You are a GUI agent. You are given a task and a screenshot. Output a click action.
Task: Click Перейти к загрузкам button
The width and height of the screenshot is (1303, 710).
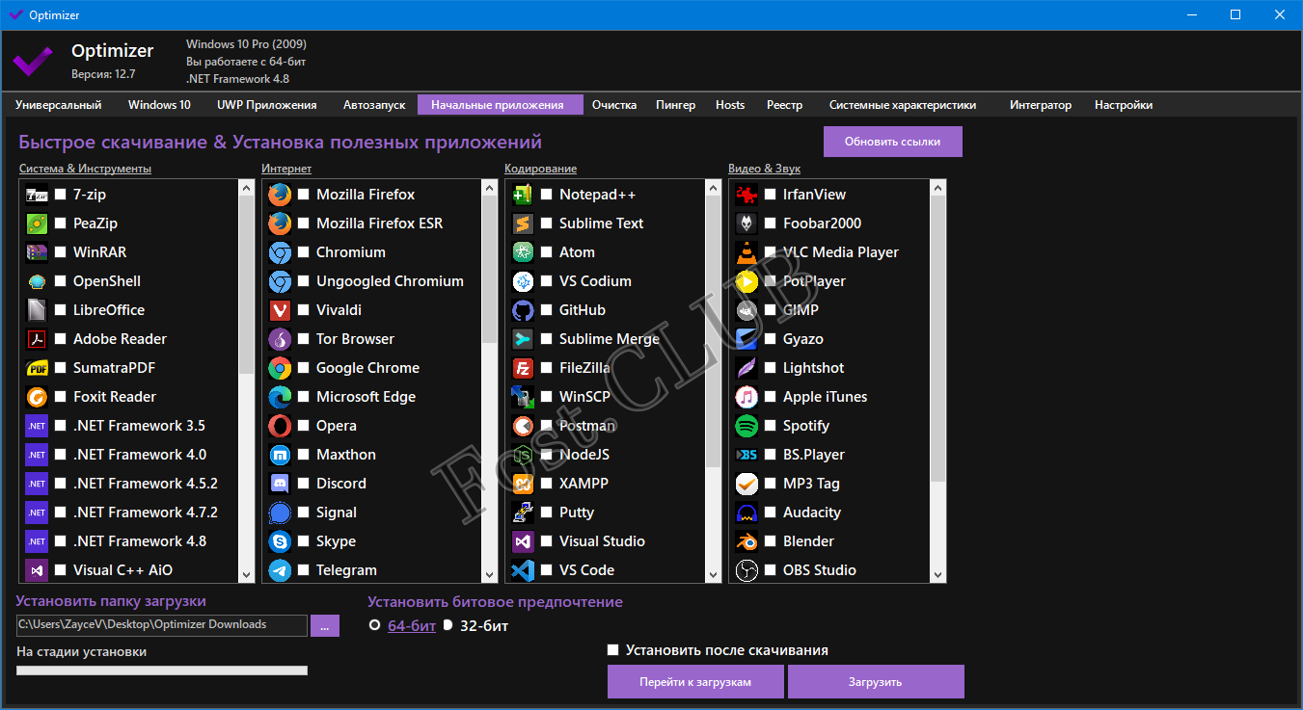(x=696, y=681)
